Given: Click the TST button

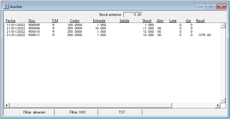Looking at the screenshot, I should pyautogui.click(x=122, y=112).
